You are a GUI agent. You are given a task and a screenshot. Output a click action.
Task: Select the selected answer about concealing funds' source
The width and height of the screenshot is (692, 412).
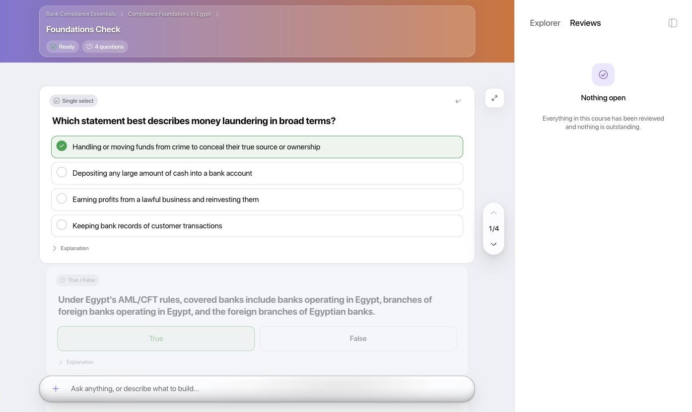pyautogui.click(x=257, y=147)
